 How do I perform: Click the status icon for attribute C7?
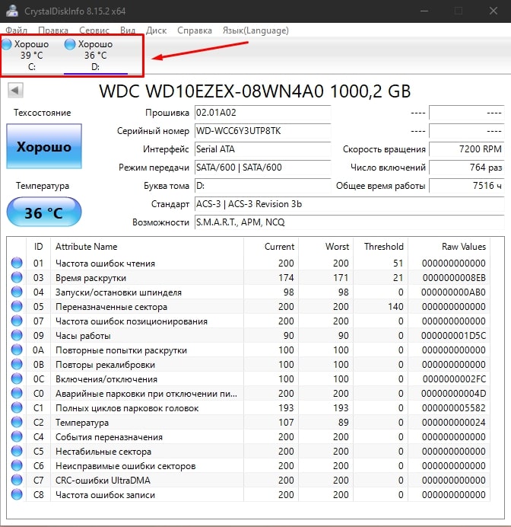[x=17, y=480]
